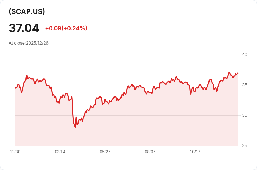
Task: Click the +0.09(+0.24%) price change text
Action: click(x=66, y=28)
